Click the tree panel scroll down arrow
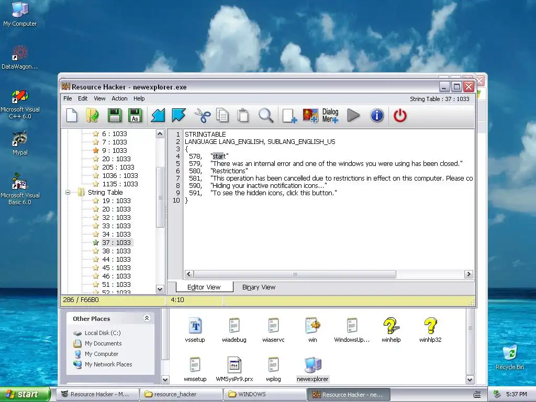The width and height of the screenshot is (536, 402). pos(160,289)
